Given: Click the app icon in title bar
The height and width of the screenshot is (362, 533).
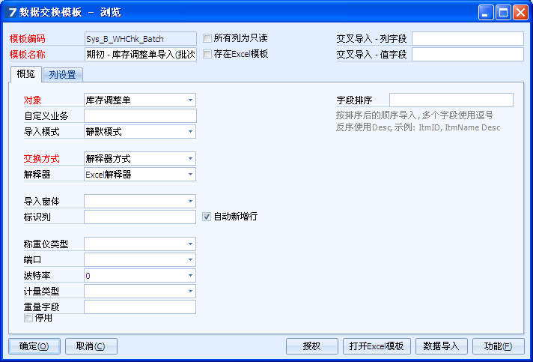Looking at the screenshot, I should 12,12.
